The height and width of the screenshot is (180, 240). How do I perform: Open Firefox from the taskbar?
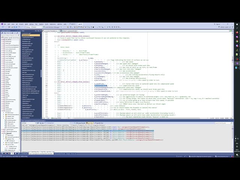click(237, 33)
